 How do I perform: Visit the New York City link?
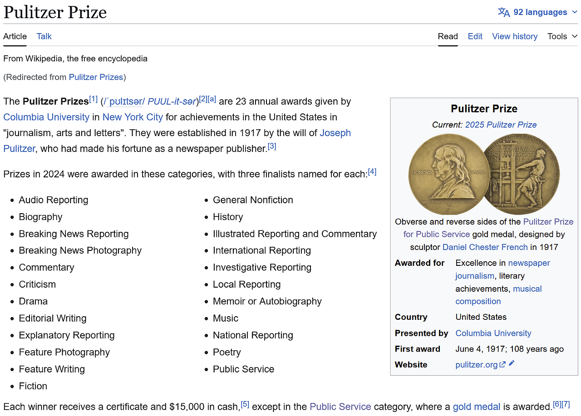click(133, 117)
